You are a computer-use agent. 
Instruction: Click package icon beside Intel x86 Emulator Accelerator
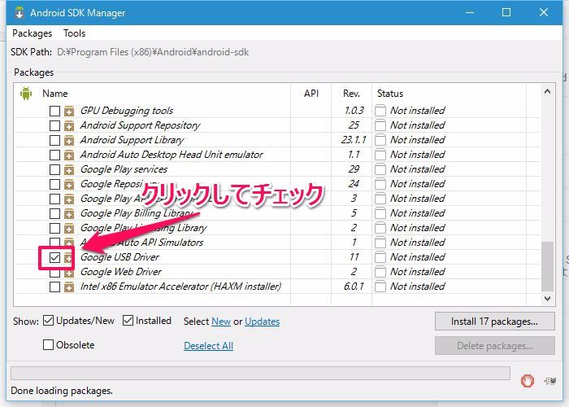pos(69,287)
